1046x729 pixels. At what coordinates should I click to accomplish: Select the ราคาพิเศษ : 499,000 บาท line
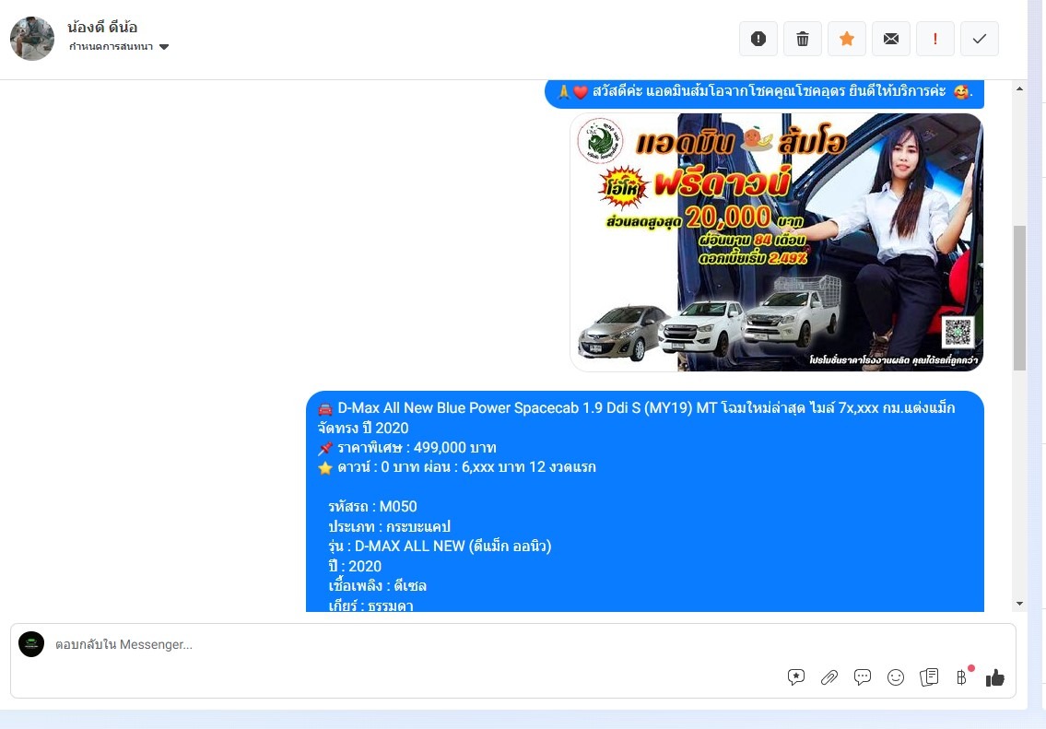407,448
